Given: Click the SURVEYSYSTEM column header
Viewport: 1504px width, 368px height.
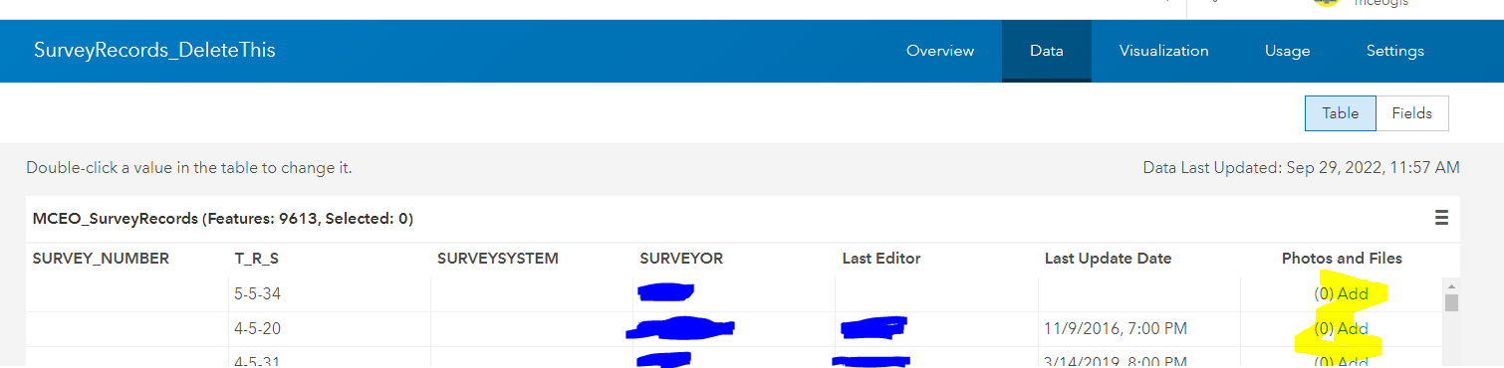Looking at the screenshot, I should 498,259.
